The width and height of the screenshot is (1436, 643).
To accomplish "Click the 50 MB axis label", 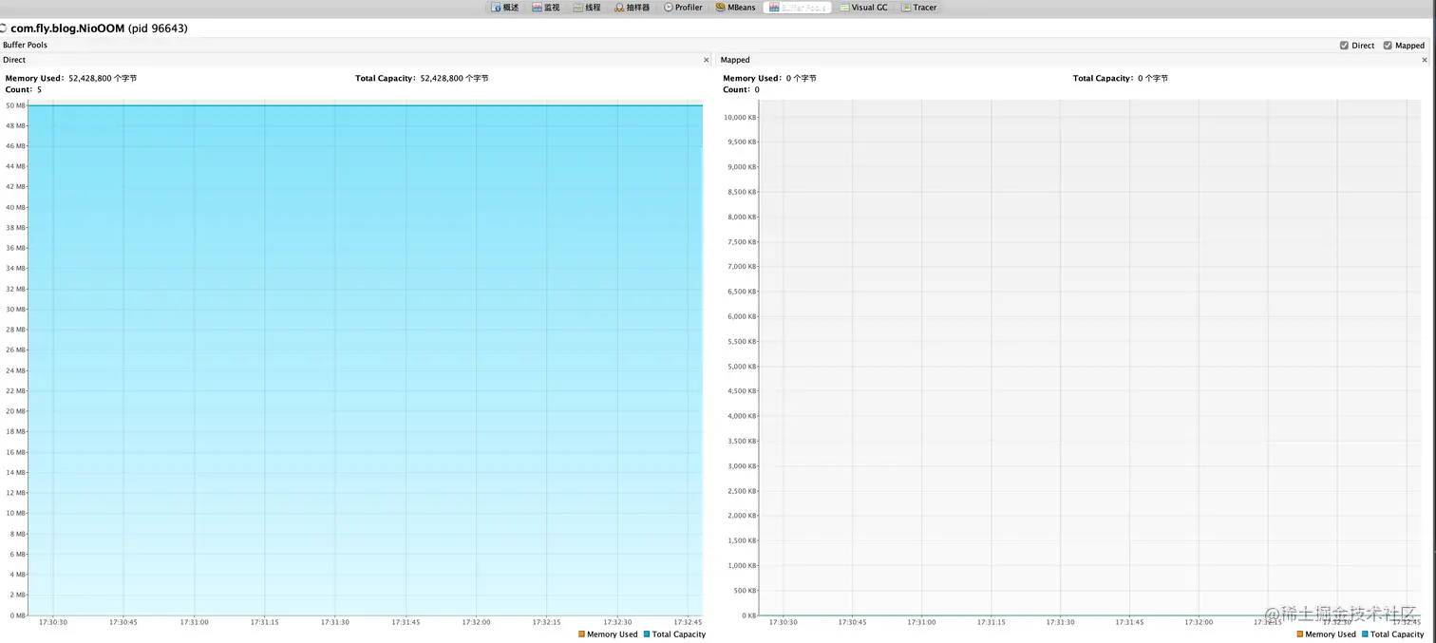I will [x=15, y=105].
